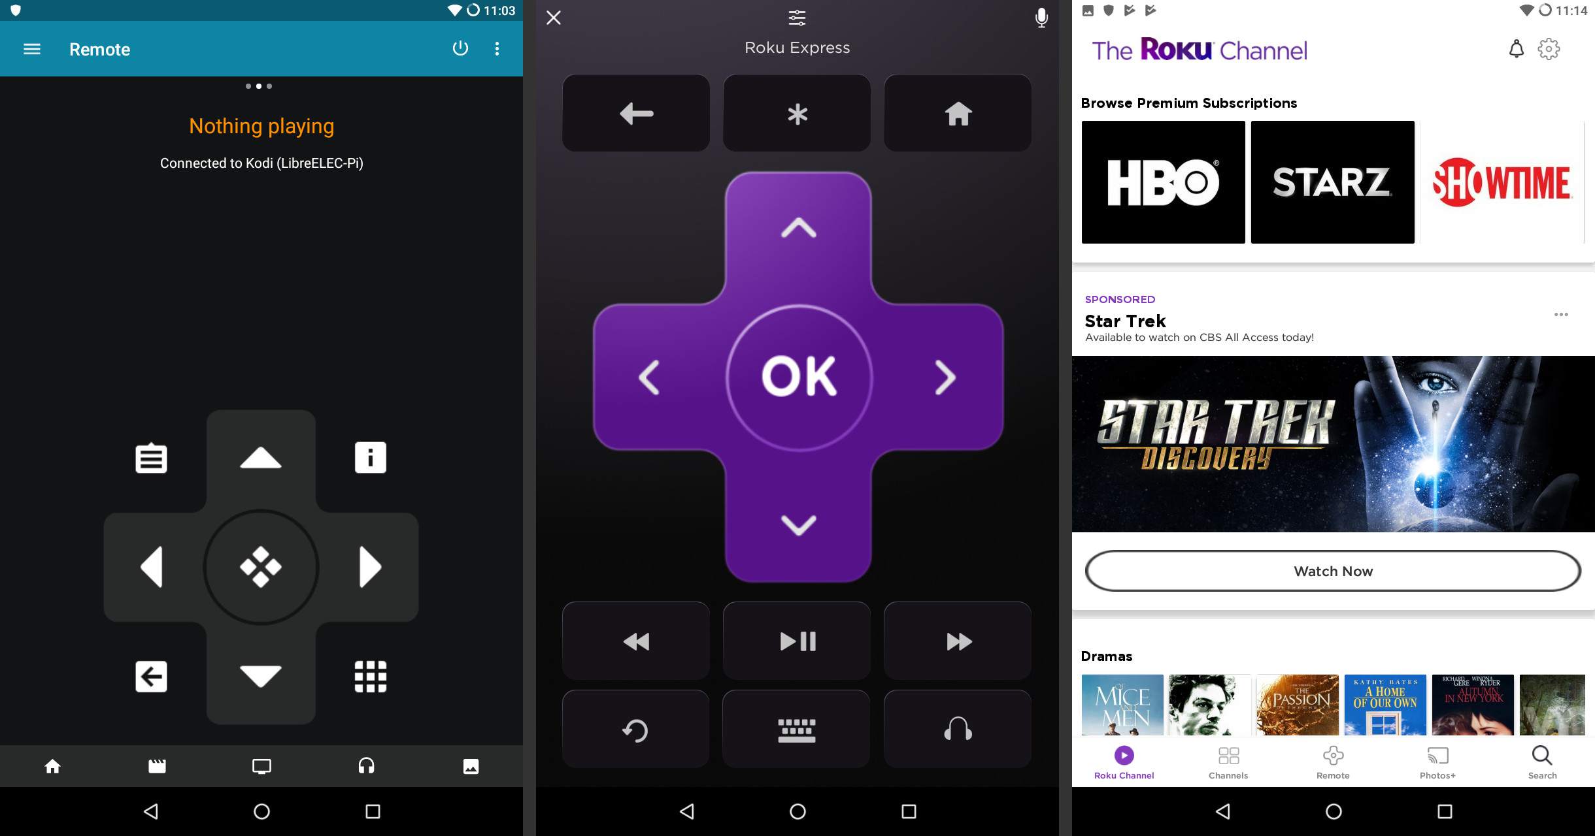Image resolution: width=1595 pixels, height=836 pixels.
Task: Click Watch Now for Star Trek Discovery
Action: [x=1334, y=571]
